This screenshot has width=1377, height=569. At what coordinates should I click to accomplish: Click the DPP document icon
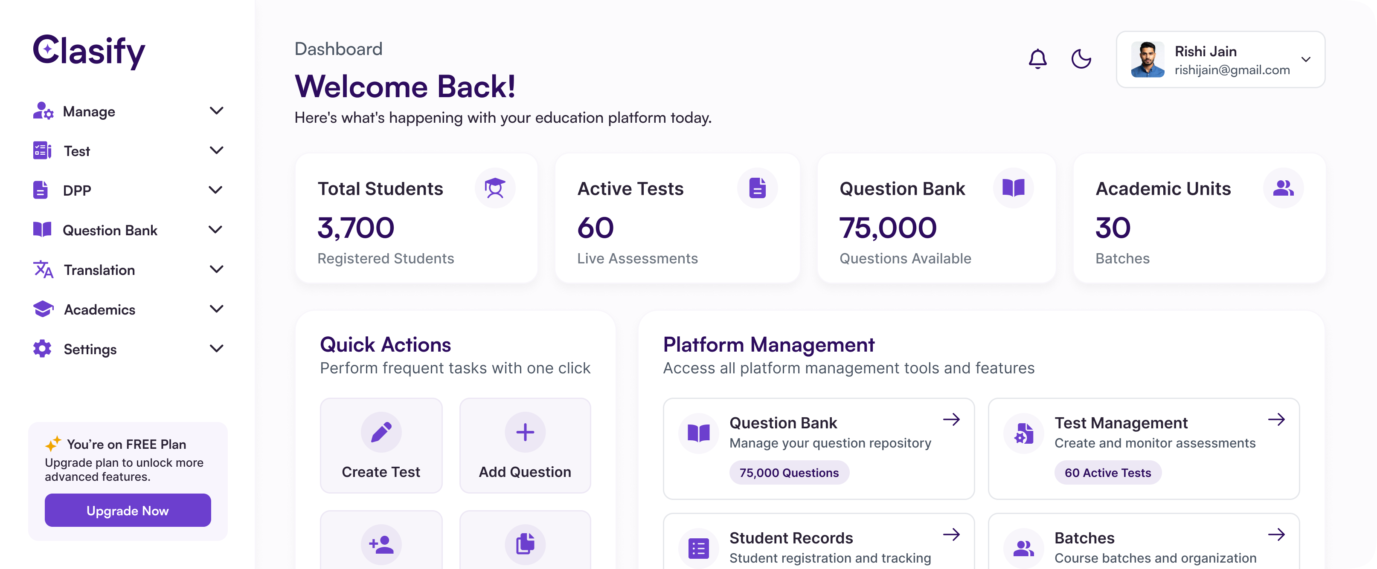pyautogui.click(x=41, y=190)
